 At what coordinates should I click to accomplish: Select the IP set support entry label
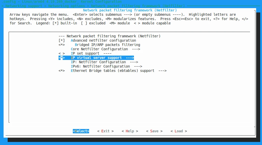(85, 53)
